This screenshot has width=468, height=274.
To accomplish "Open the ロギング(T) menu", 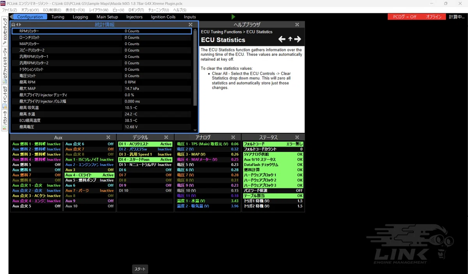I will (x=136, y=10).
